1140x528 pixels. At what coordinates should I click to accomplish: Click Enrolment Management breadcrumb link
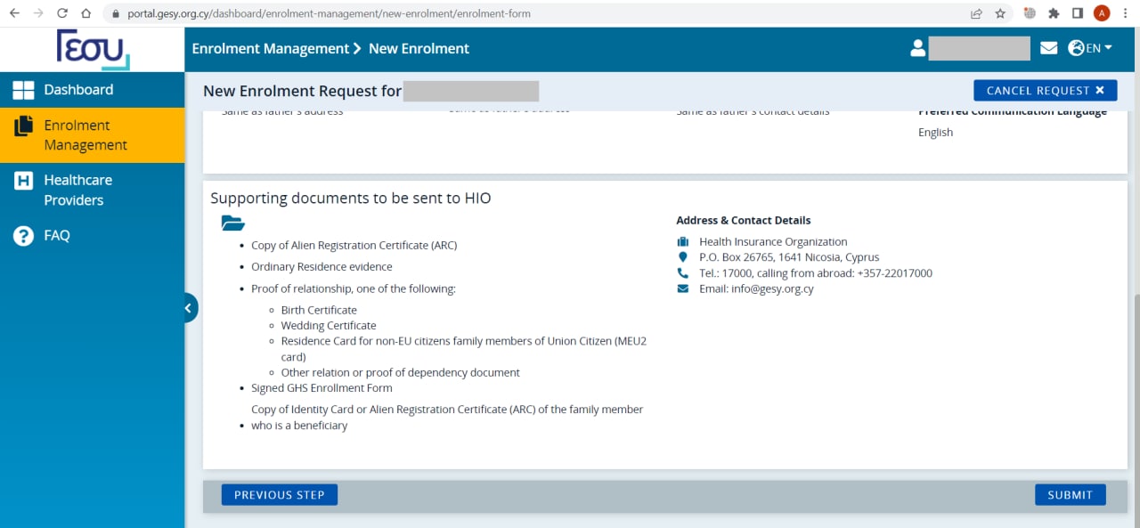tap(270, 49)
